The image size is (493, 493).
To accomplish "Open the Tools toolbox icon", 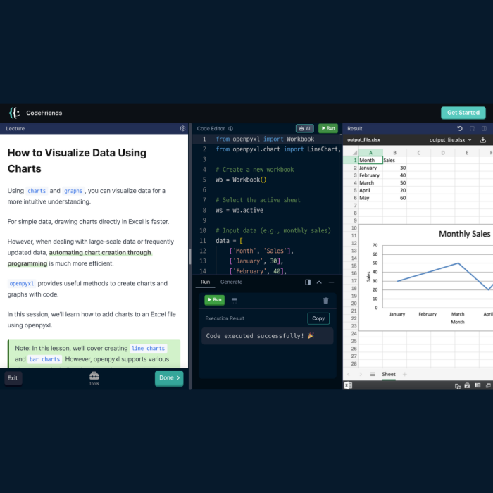I will tap(94, 378).
